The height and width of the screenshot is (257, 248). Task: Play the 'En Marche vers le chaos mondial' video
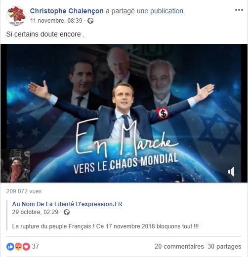click(x=124, y=113)
